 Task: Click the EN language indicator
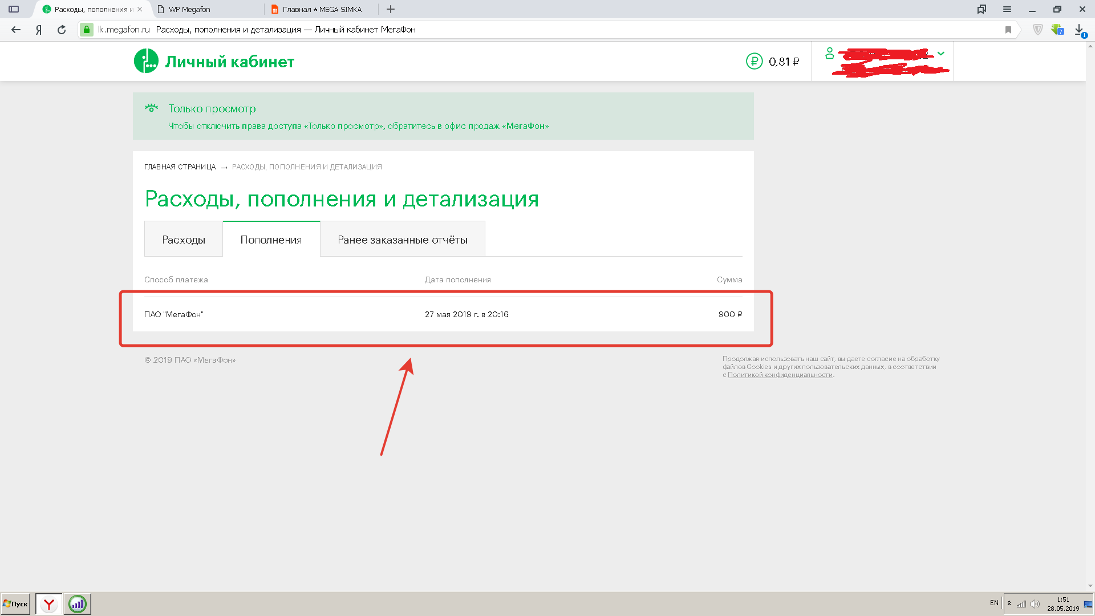[994, 603]
